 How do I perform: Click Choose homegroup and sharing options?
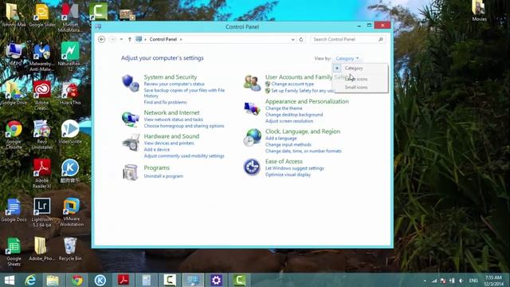click(x=184, y=126)
